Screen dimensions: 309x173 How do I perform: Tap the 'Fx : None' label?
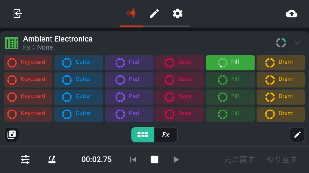pyautogui.click(x=38, y=47)
